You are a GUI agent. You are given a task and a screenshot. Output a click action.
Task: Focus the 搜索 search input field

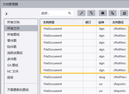(x=56, y=13)
